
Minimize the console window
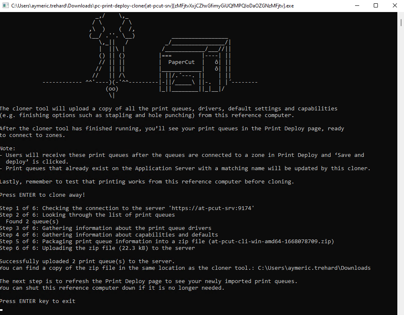pos(357,5)
